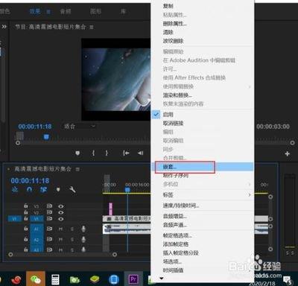Toggle Linked Selection icon in timeline
The width and height of the screenshot is (298, 286).
click(x=43, y=190)
